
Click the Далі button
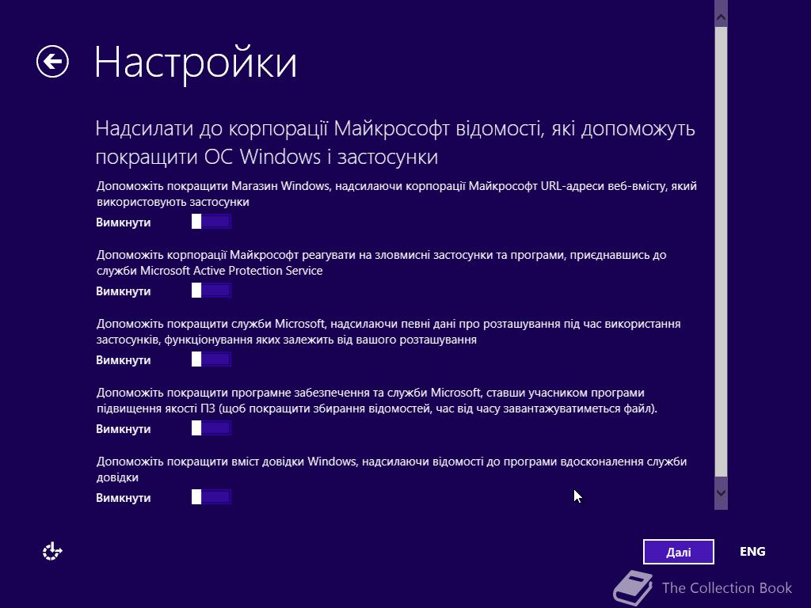pyautogui.click(x=679, y=552)
